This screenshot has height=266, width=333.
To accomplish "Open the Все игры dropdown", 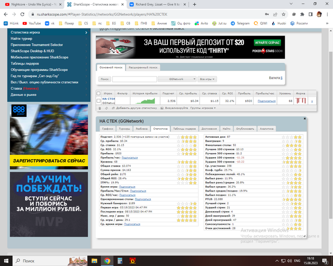I will (207, 79).
